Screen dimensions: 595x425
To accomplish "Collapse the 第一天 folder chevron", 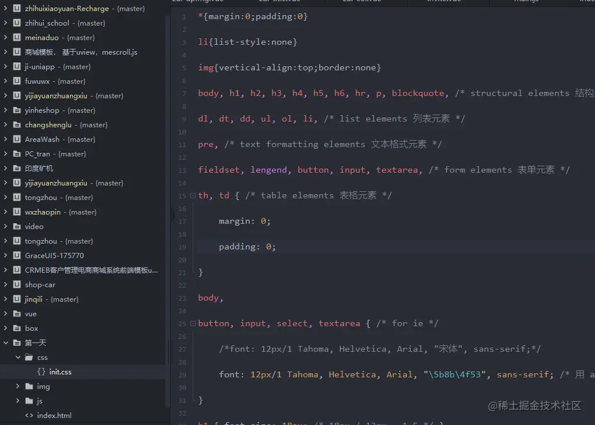I will coord(6,343).
